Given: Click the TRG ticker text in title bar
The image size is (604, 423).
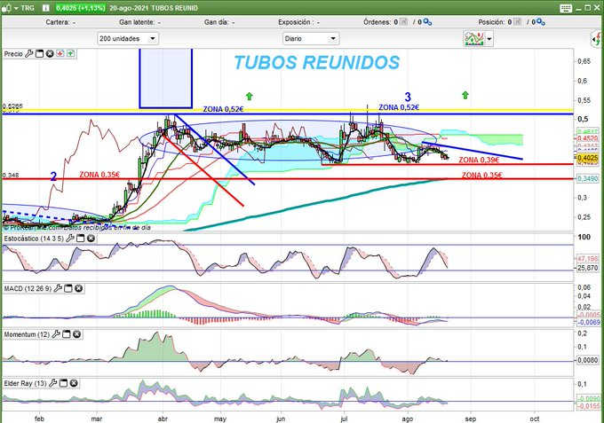Looking at the screenshot, I should (28, 8).
